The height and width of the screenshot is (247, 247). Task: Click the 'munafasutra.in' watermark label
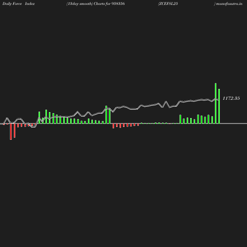click(229, 3)
